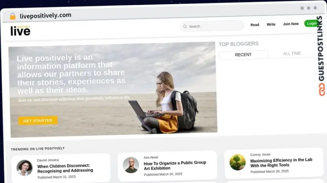This screenshot has width=327, height=183.
Task: Click author name Aris Aksel
Action: (151, 157)
